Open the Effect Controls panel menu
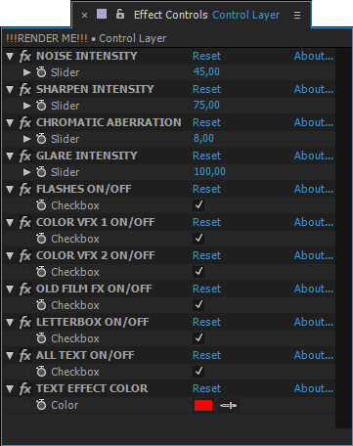This screenshot has width=353, height=446. (x=297, y=16)
